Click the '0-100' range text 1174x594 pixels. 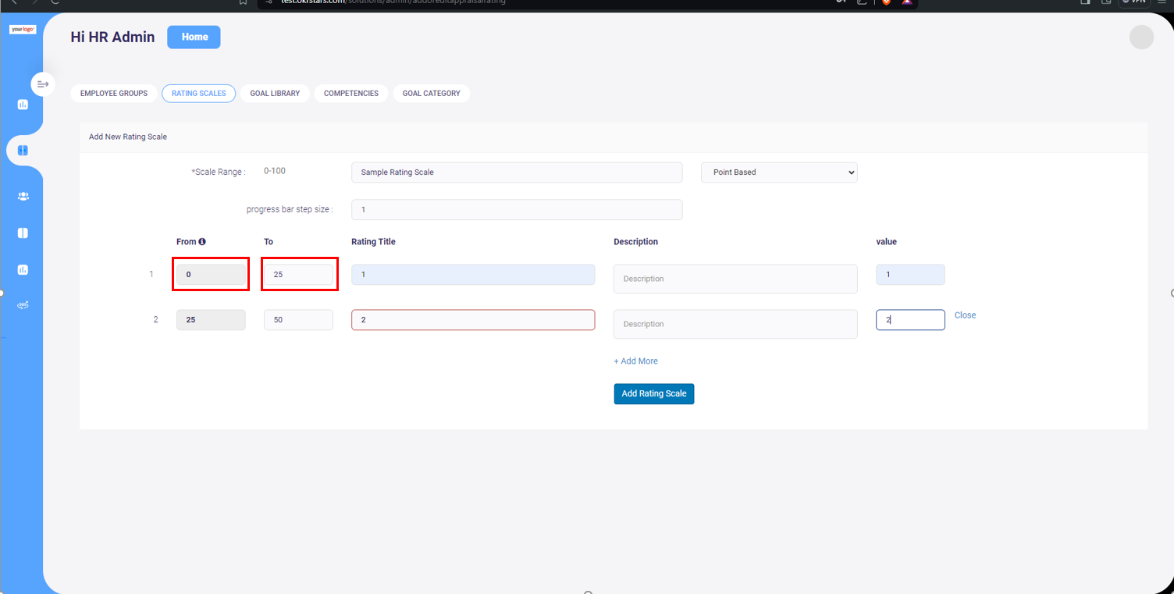pos(275,171)
